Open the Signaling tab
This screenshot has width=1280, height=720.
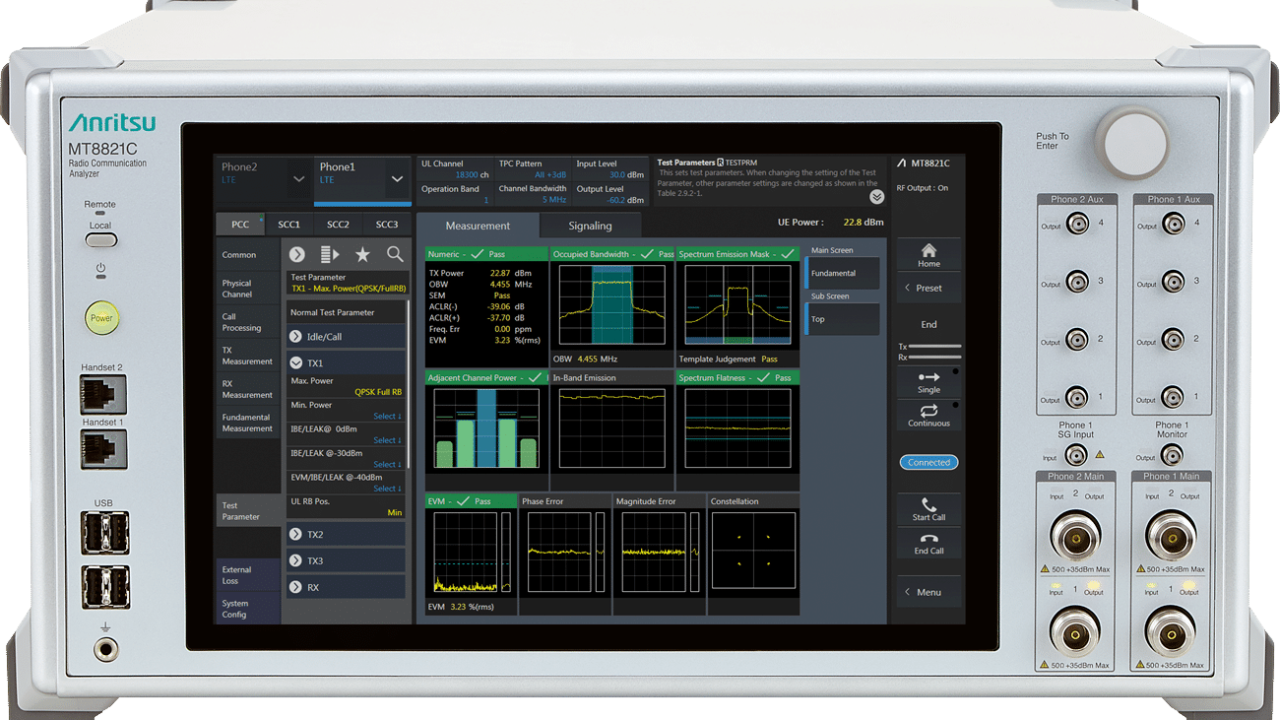coord(590,226)
